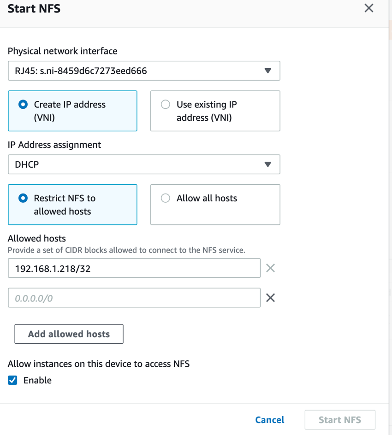Click the 192.168.1.218/32 allowed host field

[x=134, y=268]
